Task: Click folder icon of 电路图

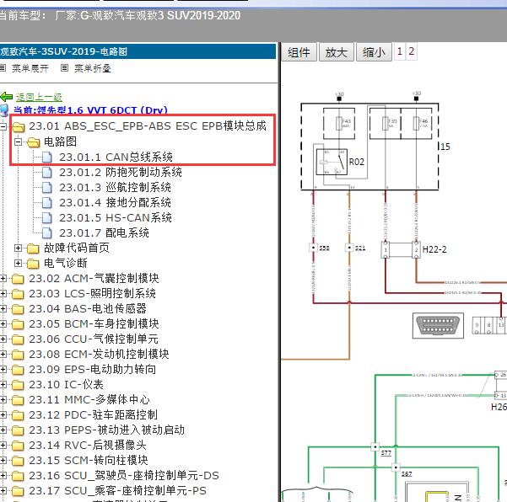Action: (33, 142)
